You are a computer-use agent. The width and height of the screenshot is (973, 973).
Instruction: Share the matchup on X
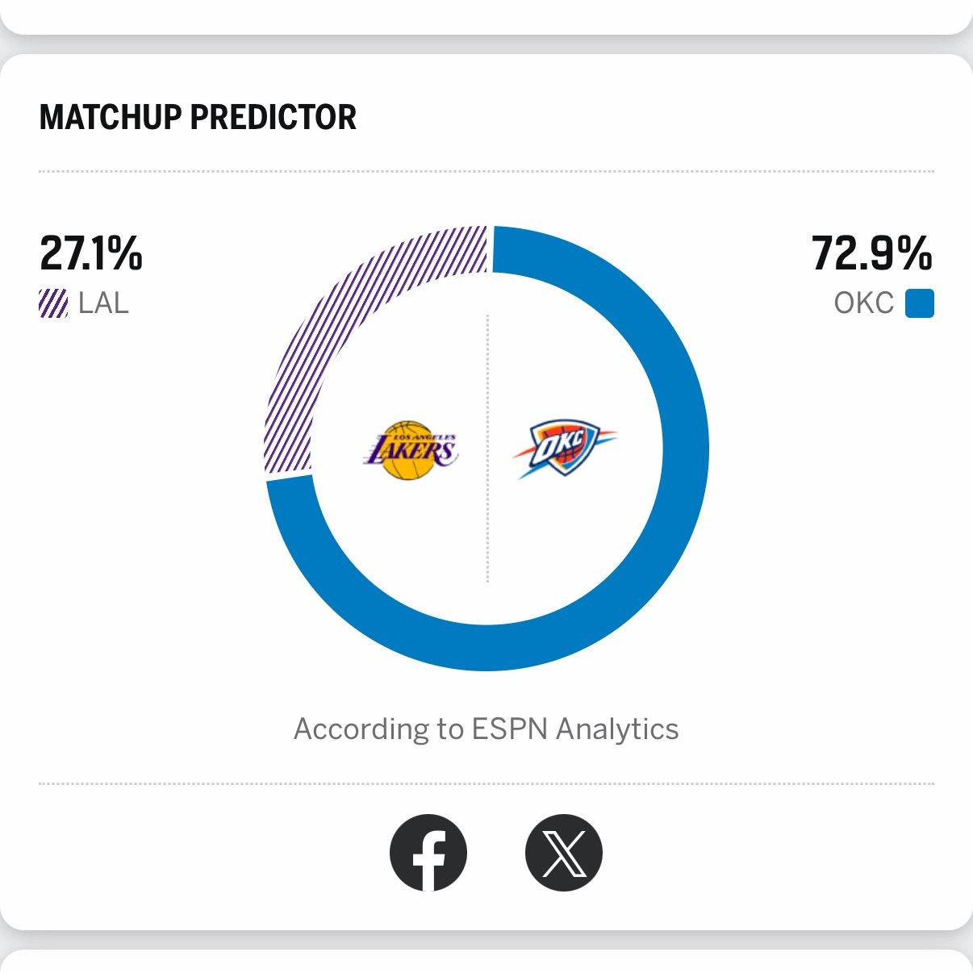click(x=563, y=853)
